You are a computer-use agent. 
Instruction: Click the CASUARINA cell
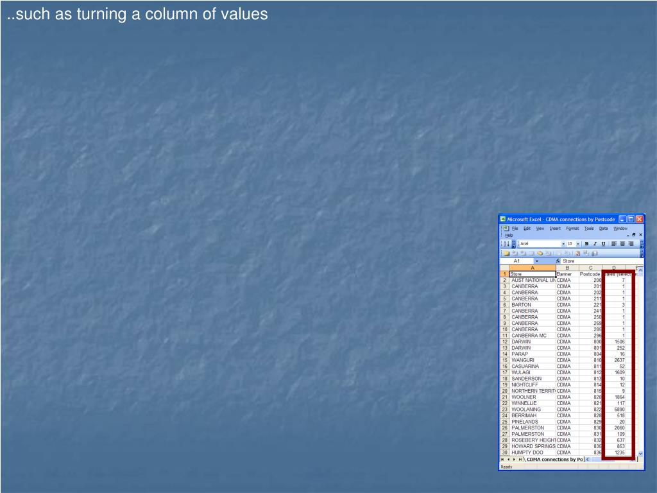click(533, 367)
